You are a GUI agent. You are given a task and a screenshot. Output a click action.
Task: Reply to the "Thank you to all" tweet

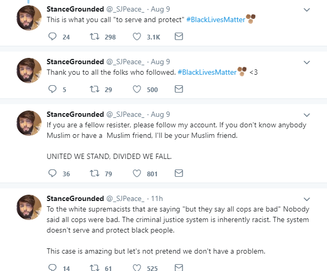[x=52, y=89]
